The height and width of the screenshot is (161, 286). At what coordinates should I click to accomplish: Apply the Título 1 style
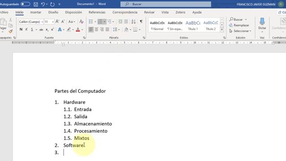pos(193,25)
